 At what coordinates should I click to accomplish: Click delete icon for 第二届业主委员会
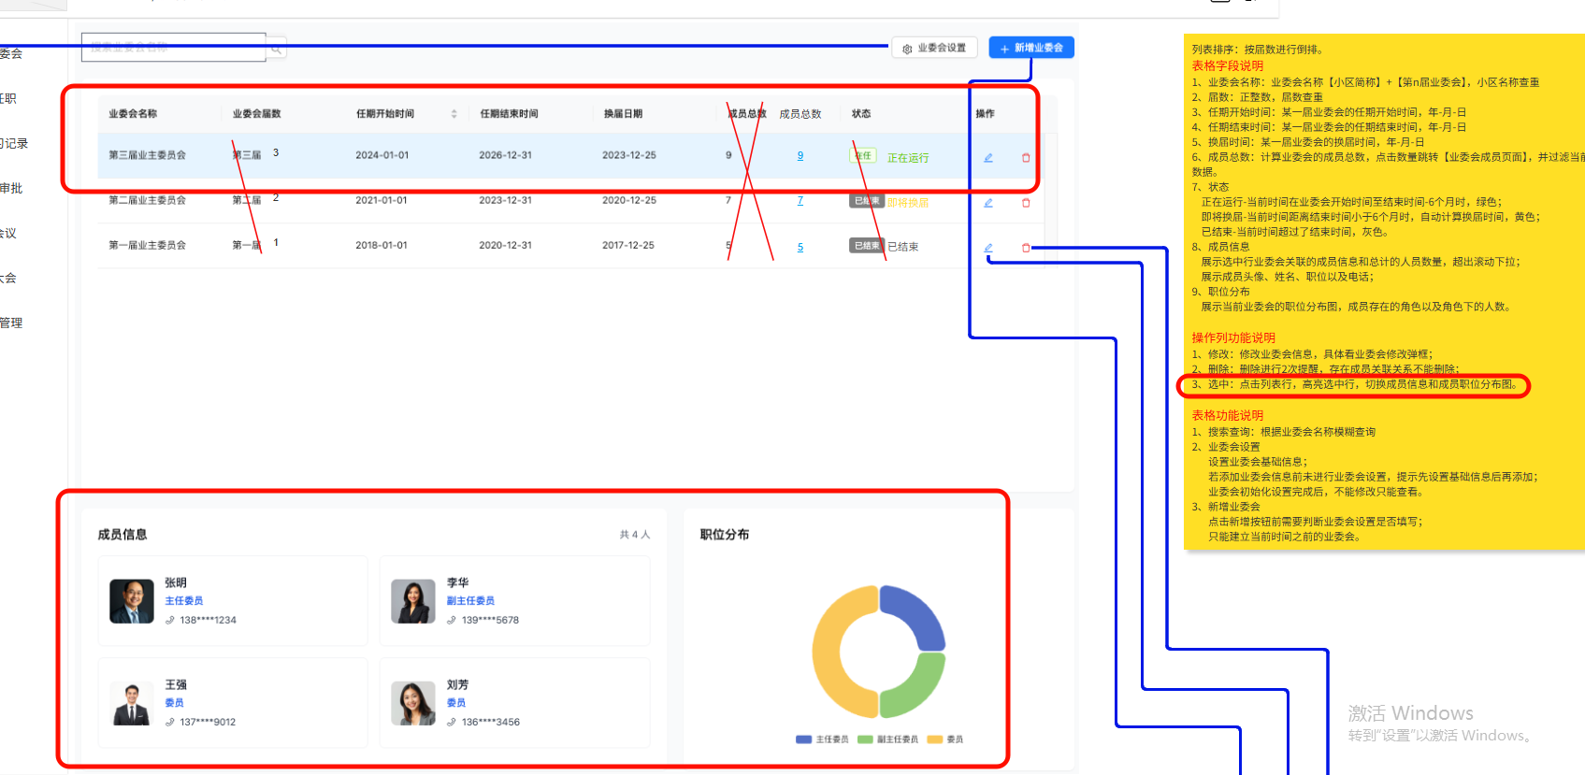click(x=1026, y=203)
